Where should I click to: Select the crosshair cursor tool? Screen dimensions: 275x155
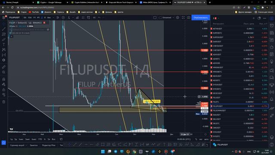coord(3,24)
